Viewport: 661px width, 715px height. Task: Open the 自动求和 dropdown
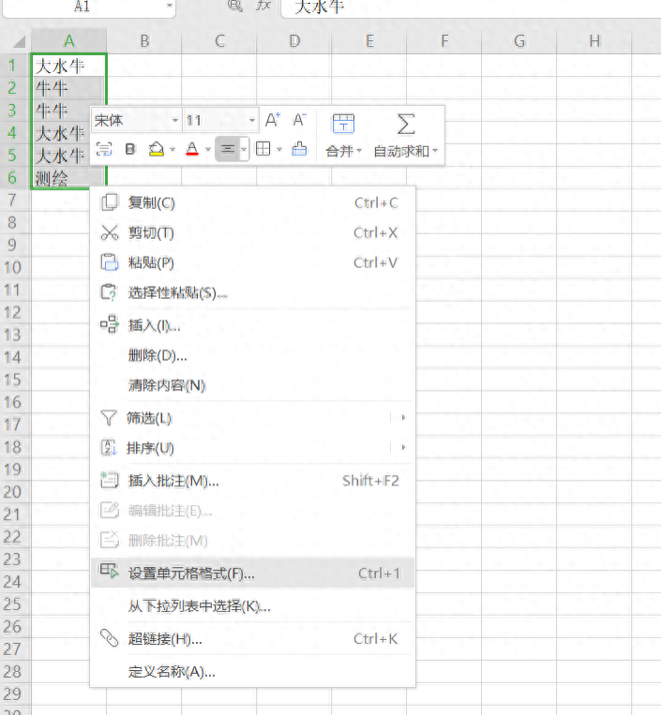[x=406, y=152]
